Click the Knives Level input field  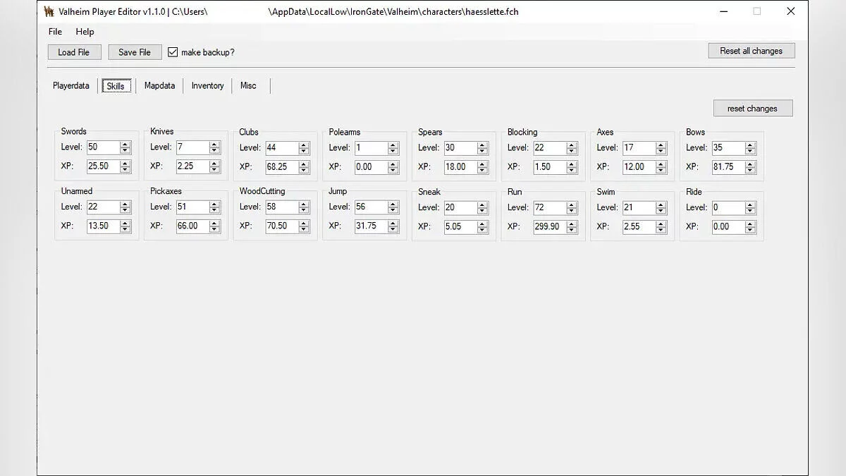click(x=192, y=147)
